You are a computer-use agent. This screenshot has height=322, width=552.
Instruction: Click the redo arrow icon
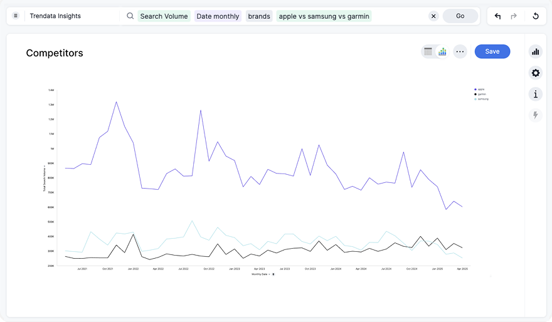(514, 16)
